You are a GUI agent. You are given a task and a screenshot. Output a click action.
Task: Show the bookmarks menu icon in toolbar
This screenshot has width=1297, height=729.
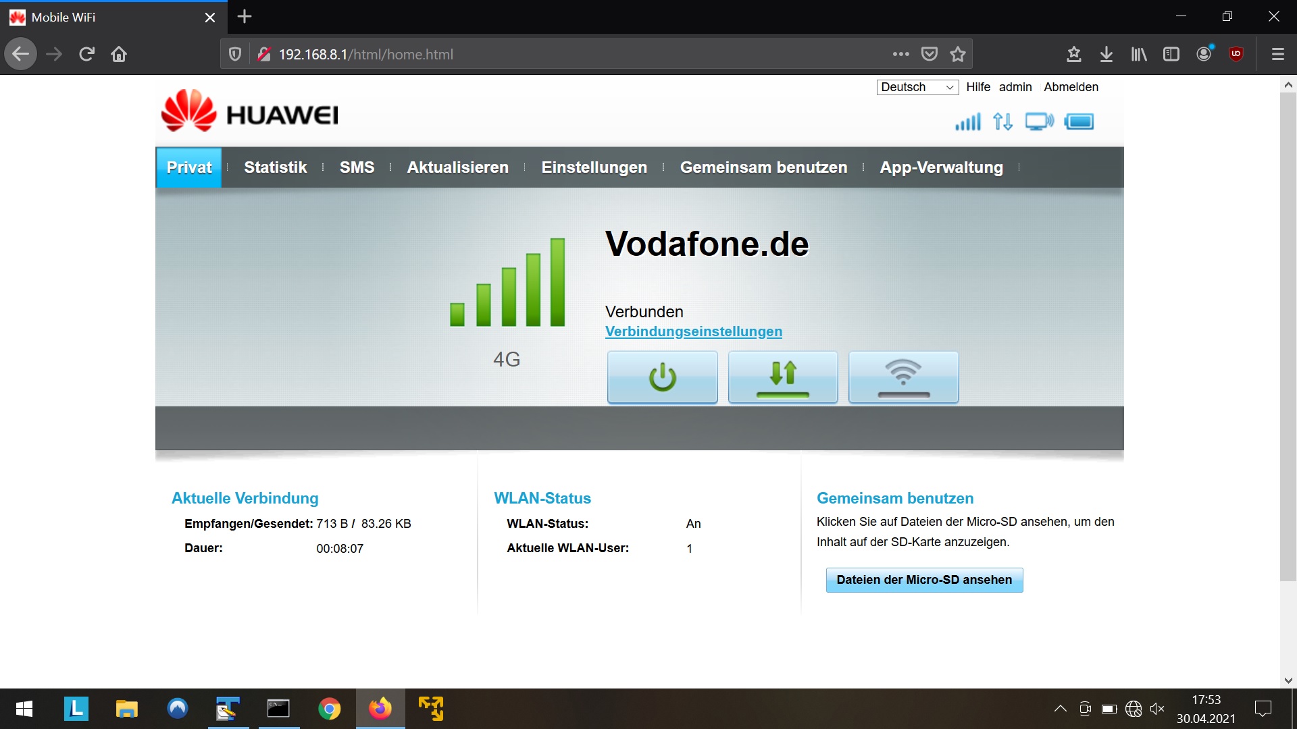pos(1074,54)
